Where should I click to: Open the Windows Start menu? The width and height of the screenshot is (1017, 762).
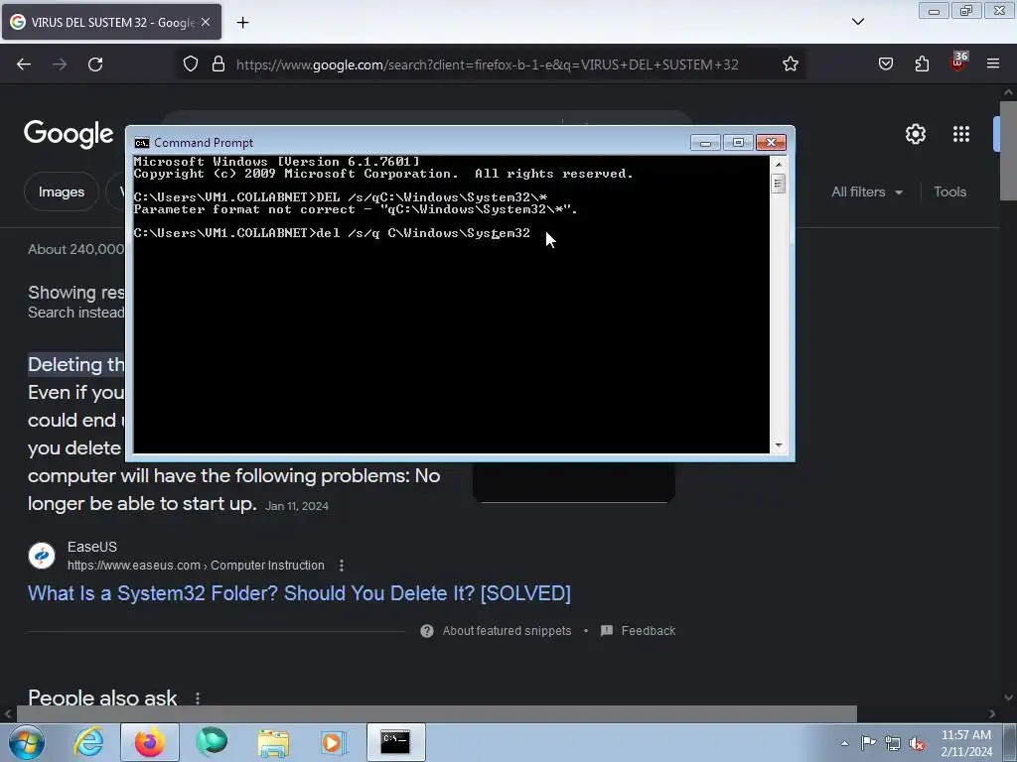26,742
